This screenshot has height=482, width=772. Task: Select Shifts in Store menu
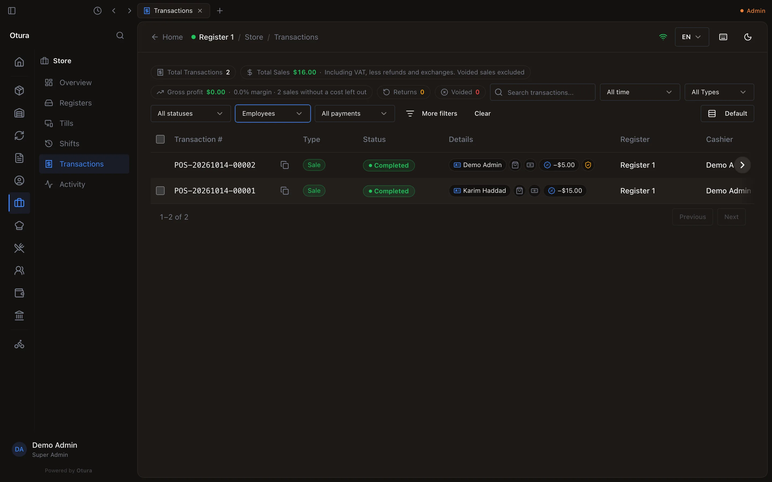pos(84,144)
